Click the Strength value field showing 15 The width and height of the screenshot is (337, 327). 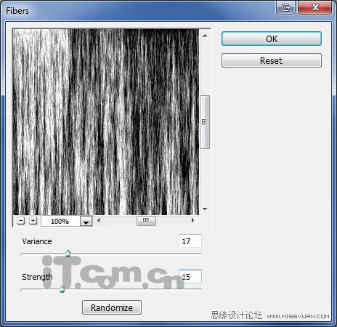(x=190, y=276)
